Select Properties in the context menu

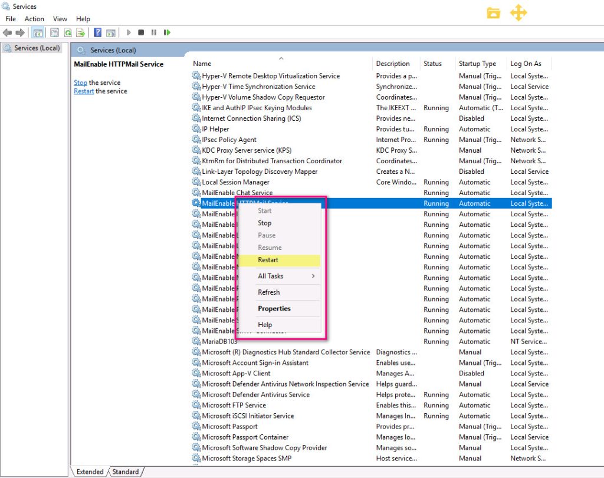(x=274, y=309)
